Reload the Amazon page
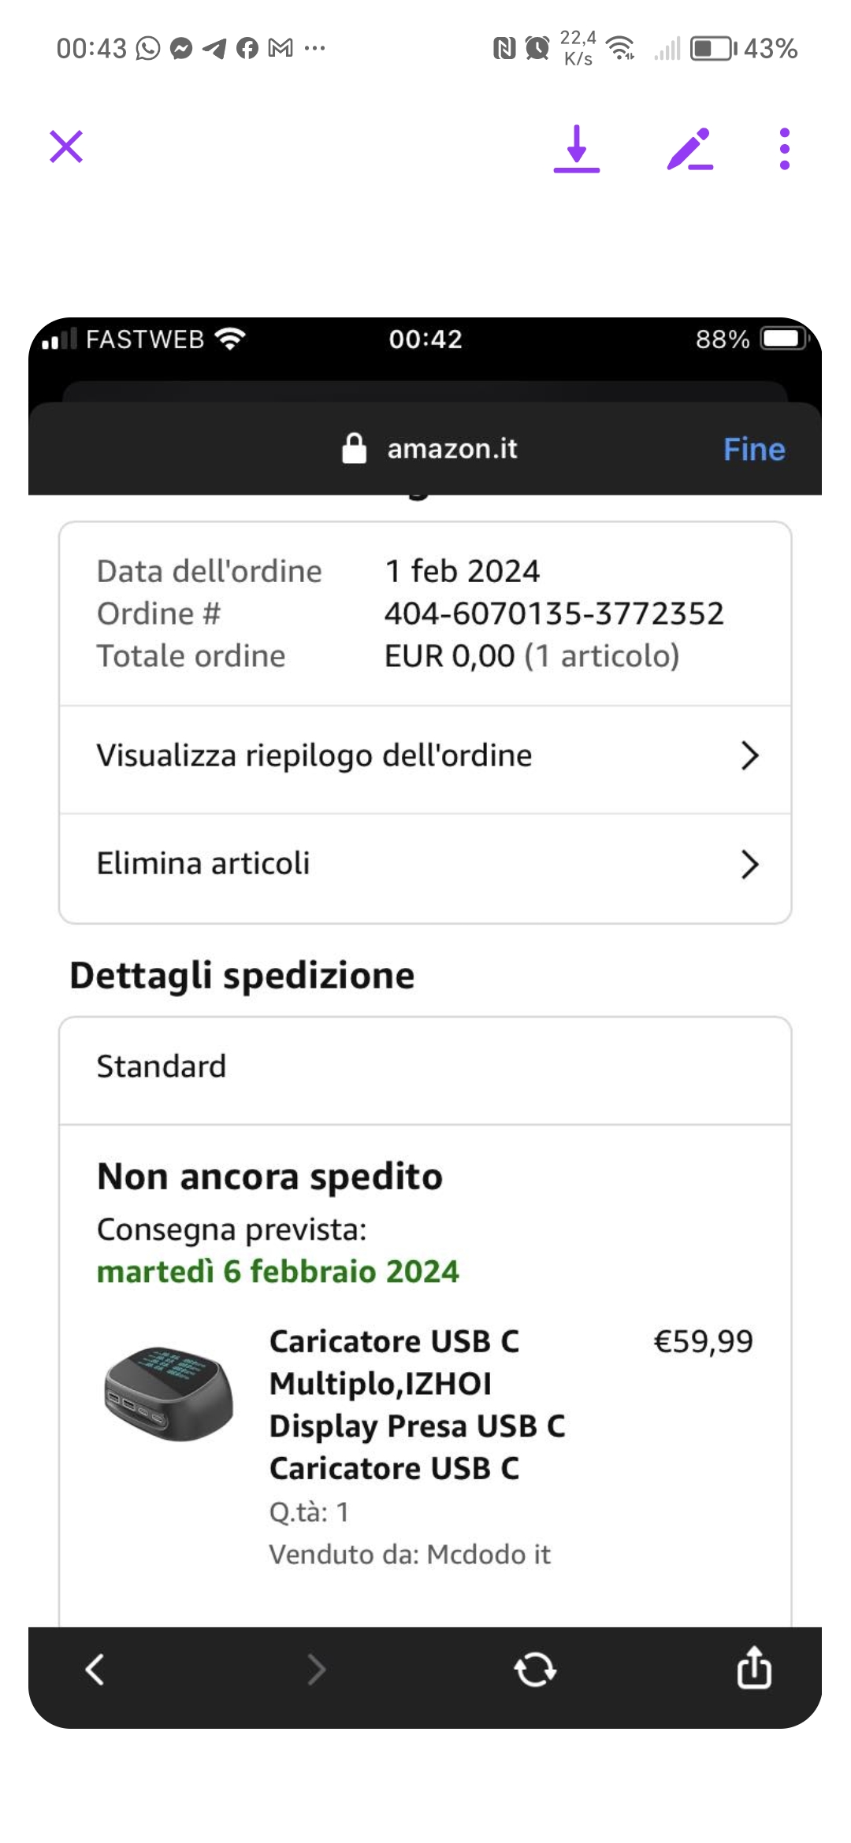This screenshot has width=851, height=1843. (535, 1669)
